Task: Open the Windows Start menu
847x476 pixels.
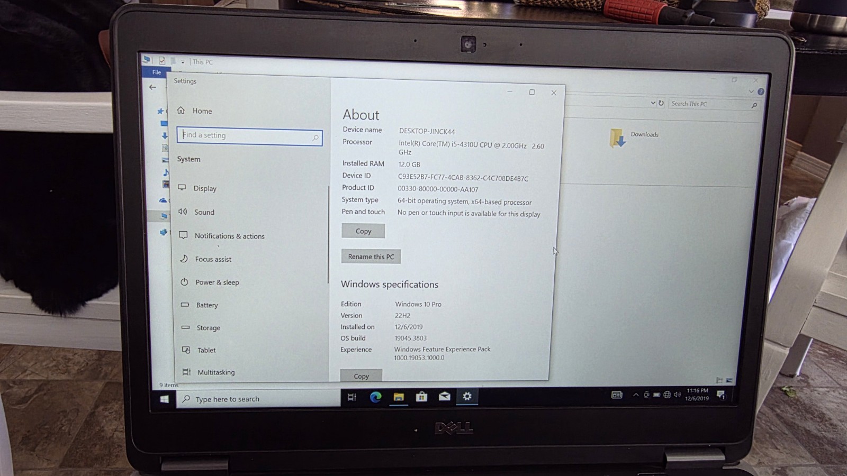Action: pos(165,399)
